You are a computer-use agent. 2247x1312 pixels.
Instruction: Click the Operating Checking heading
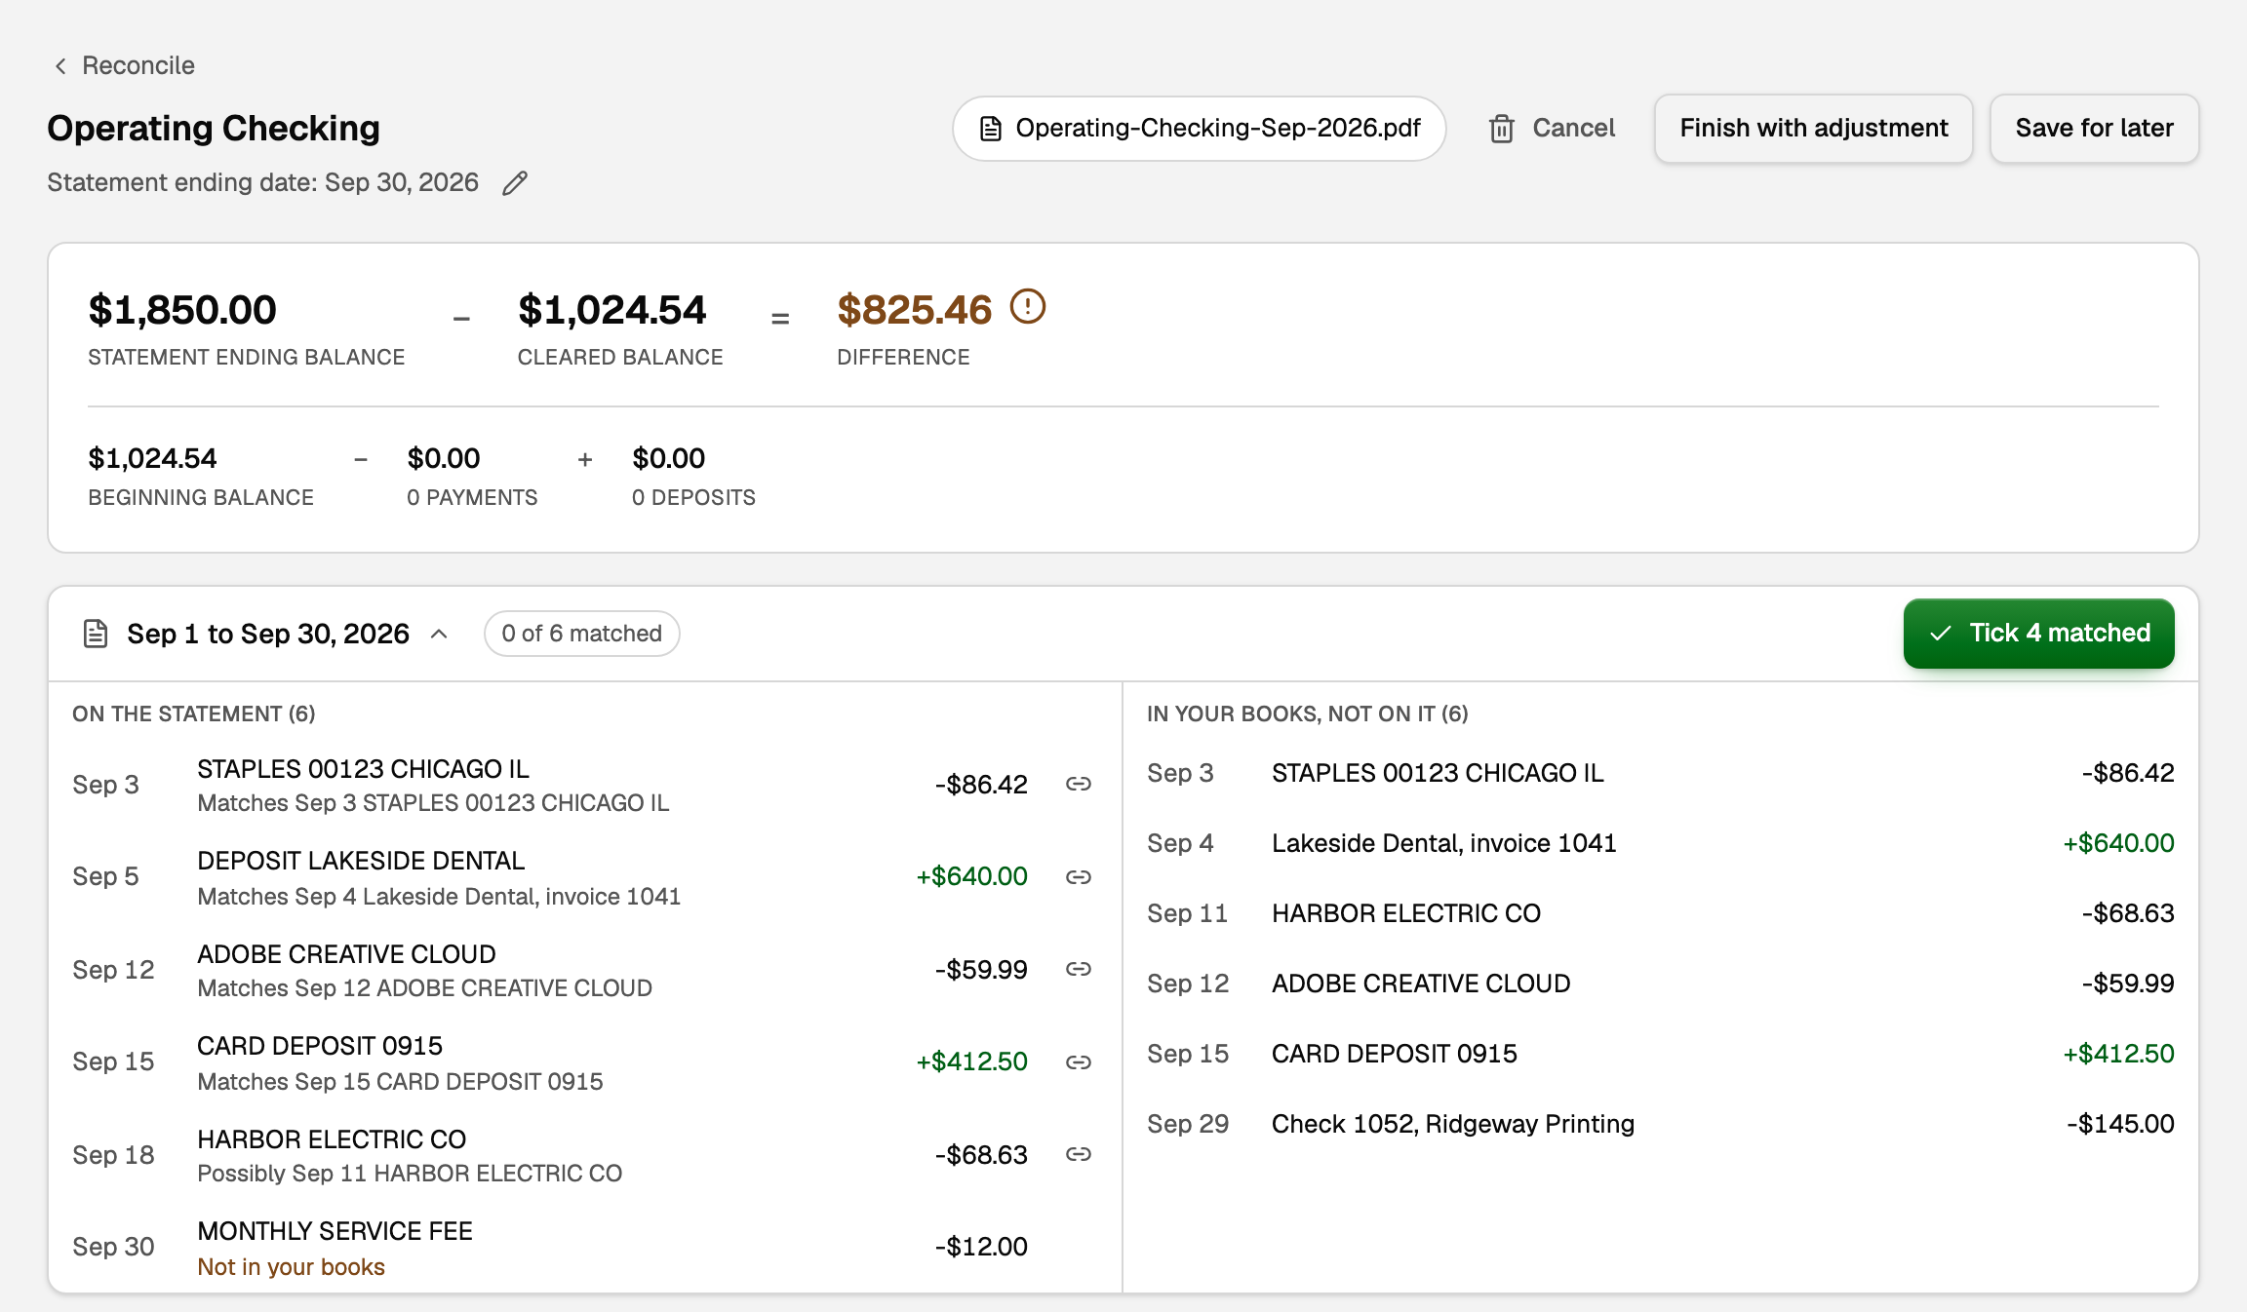click(x=214, y=128)
